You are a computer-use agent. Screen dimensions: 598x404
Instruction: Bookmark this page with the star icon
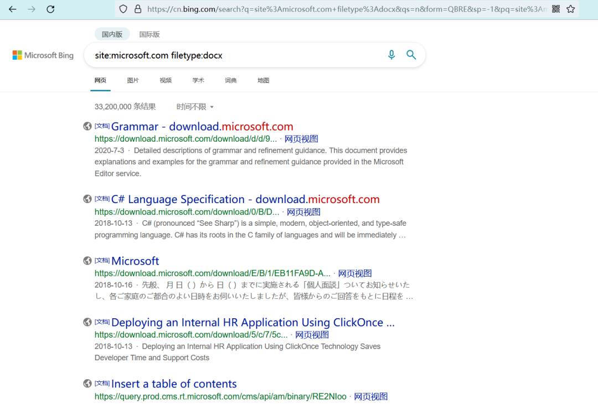[x=570, y=9]
